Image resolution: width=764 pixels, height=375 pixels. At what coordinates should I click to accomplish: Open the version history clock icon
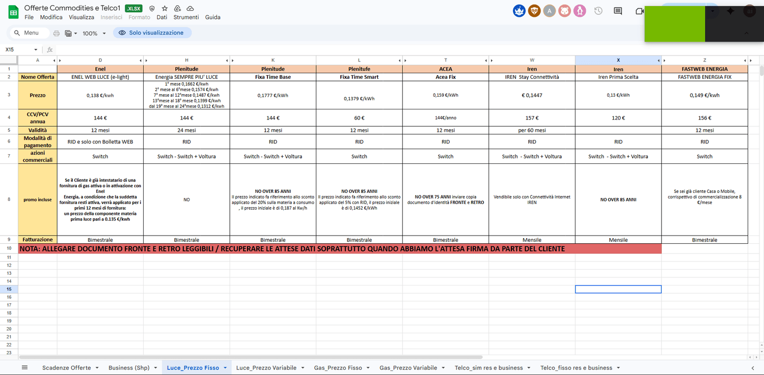click(598, 11)
